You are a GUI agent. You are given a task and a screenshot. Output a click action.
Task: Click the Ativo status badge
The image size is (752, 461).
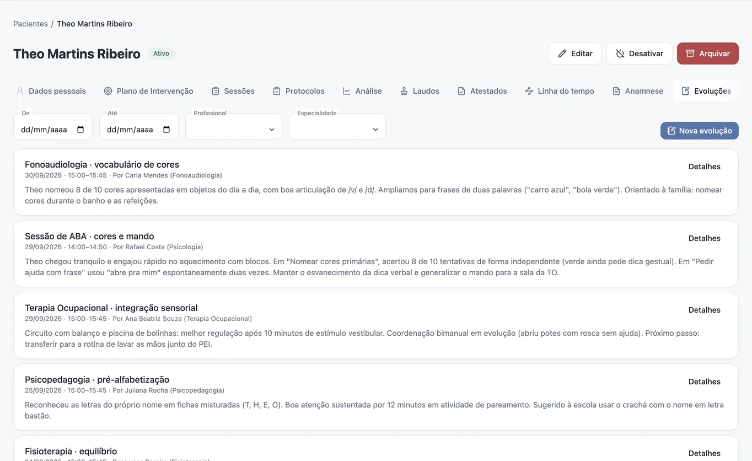pyautogui.click(x=161, y=53)
